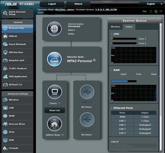Click the network clients icon in header
The image size is (165, 153).
[156, 11]
